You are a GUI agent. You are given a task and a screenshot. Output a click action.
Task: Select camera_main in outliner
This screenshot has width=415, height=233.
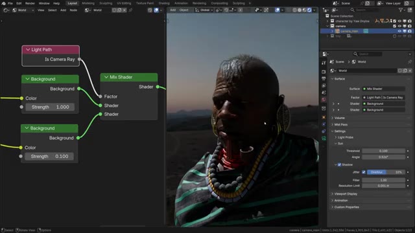349,31
